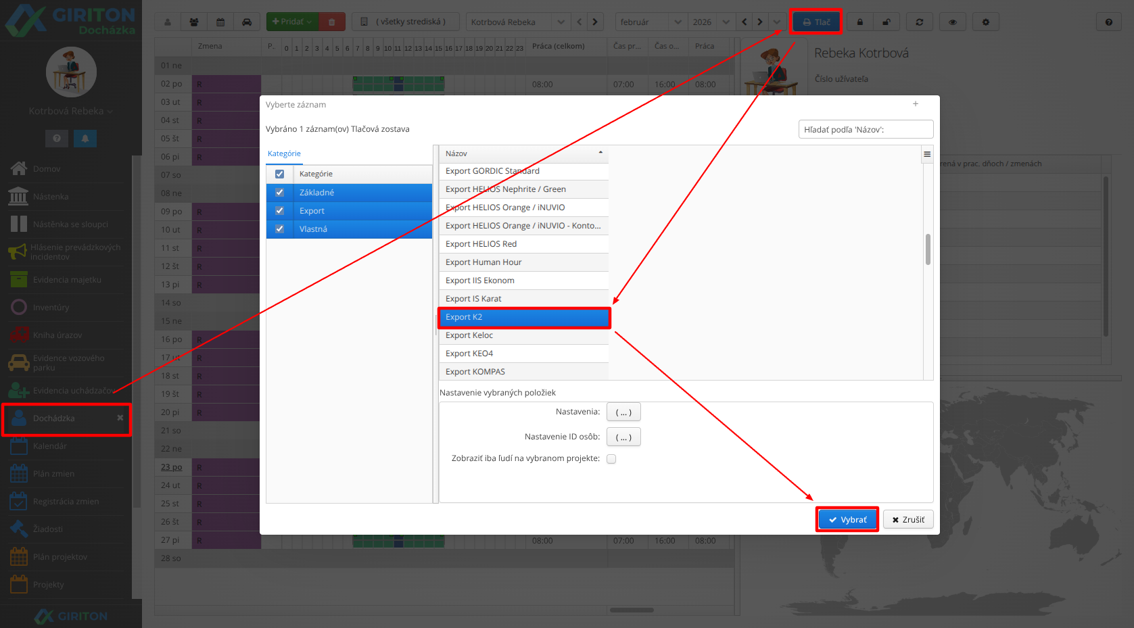Viewport: 1134px width, 628px height.
Task: Open the gear settings icon in toolbar
Action: click(986, 22)
